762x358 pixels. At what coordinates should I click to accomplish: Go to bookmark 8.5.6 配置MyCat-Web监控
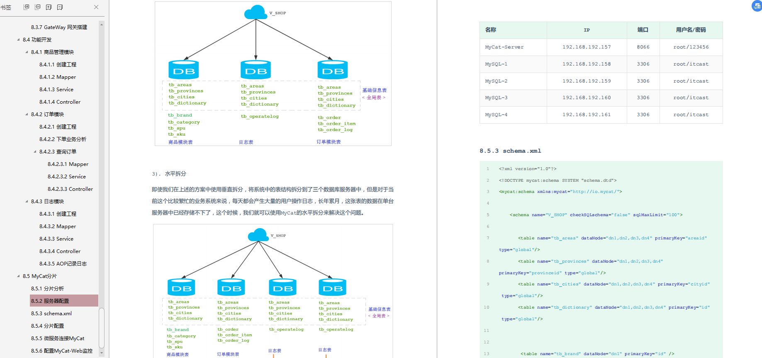pyautogui.click(x=62, y=351)
